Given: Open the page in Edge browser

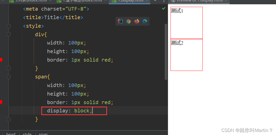Looking at the screenshot, I should tap(145, 21).
